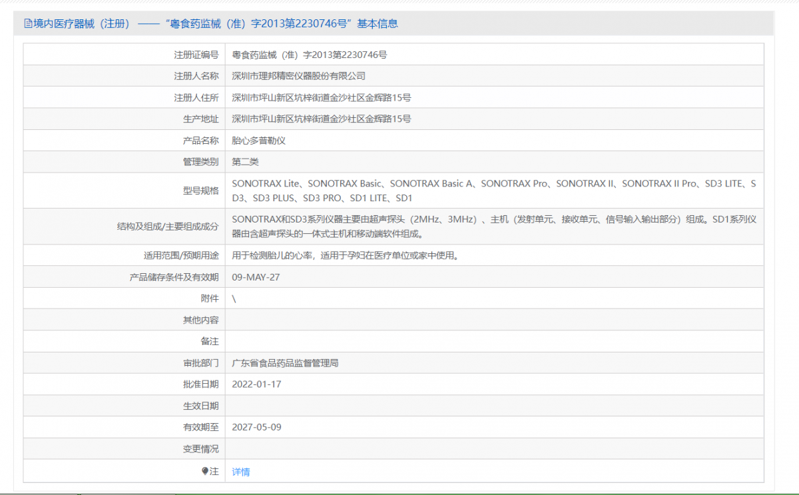Click the approval date 2022-01-17
The height and width of the screenshot is (495, 799).
point(257,384)
